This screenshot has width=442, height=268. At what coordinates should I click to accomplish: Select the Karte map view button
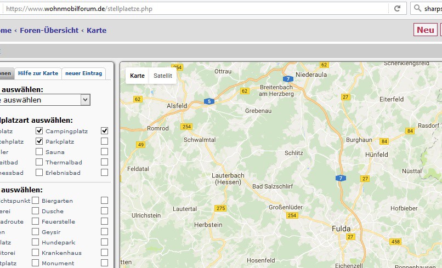(x=137, y=76)
